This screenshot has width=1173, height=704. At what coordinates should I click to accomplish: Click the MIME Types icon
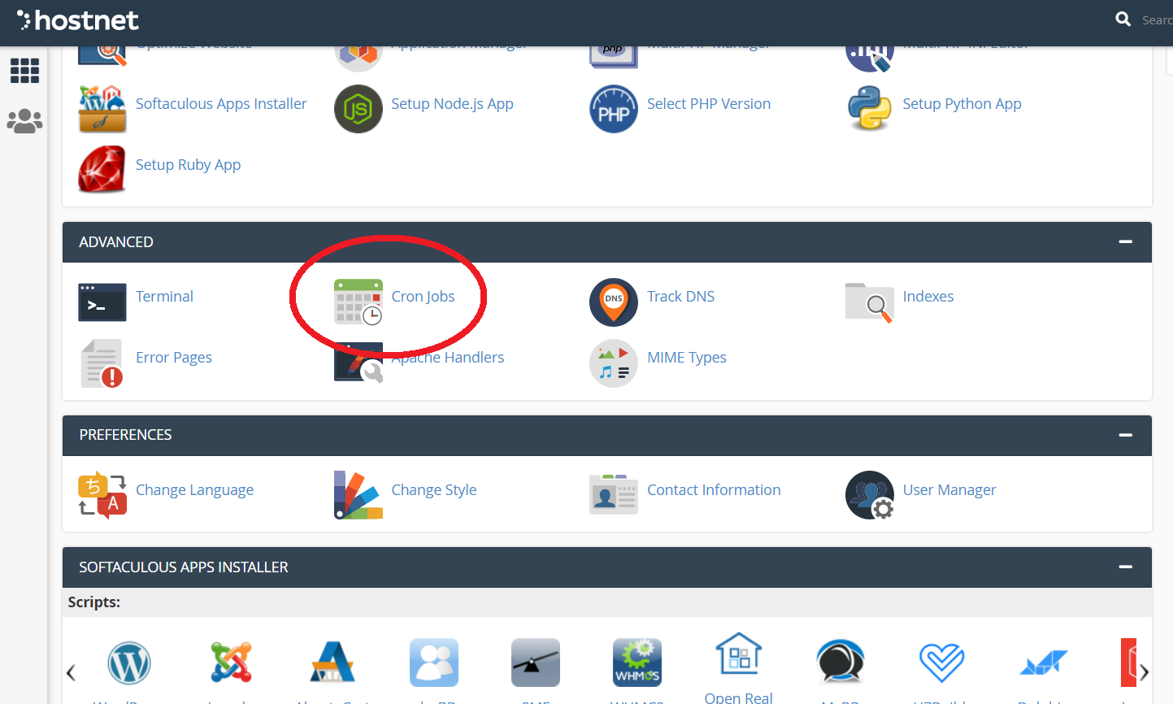click(x=614, y=363)
